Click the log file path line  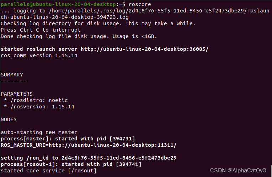coord(135,11)
